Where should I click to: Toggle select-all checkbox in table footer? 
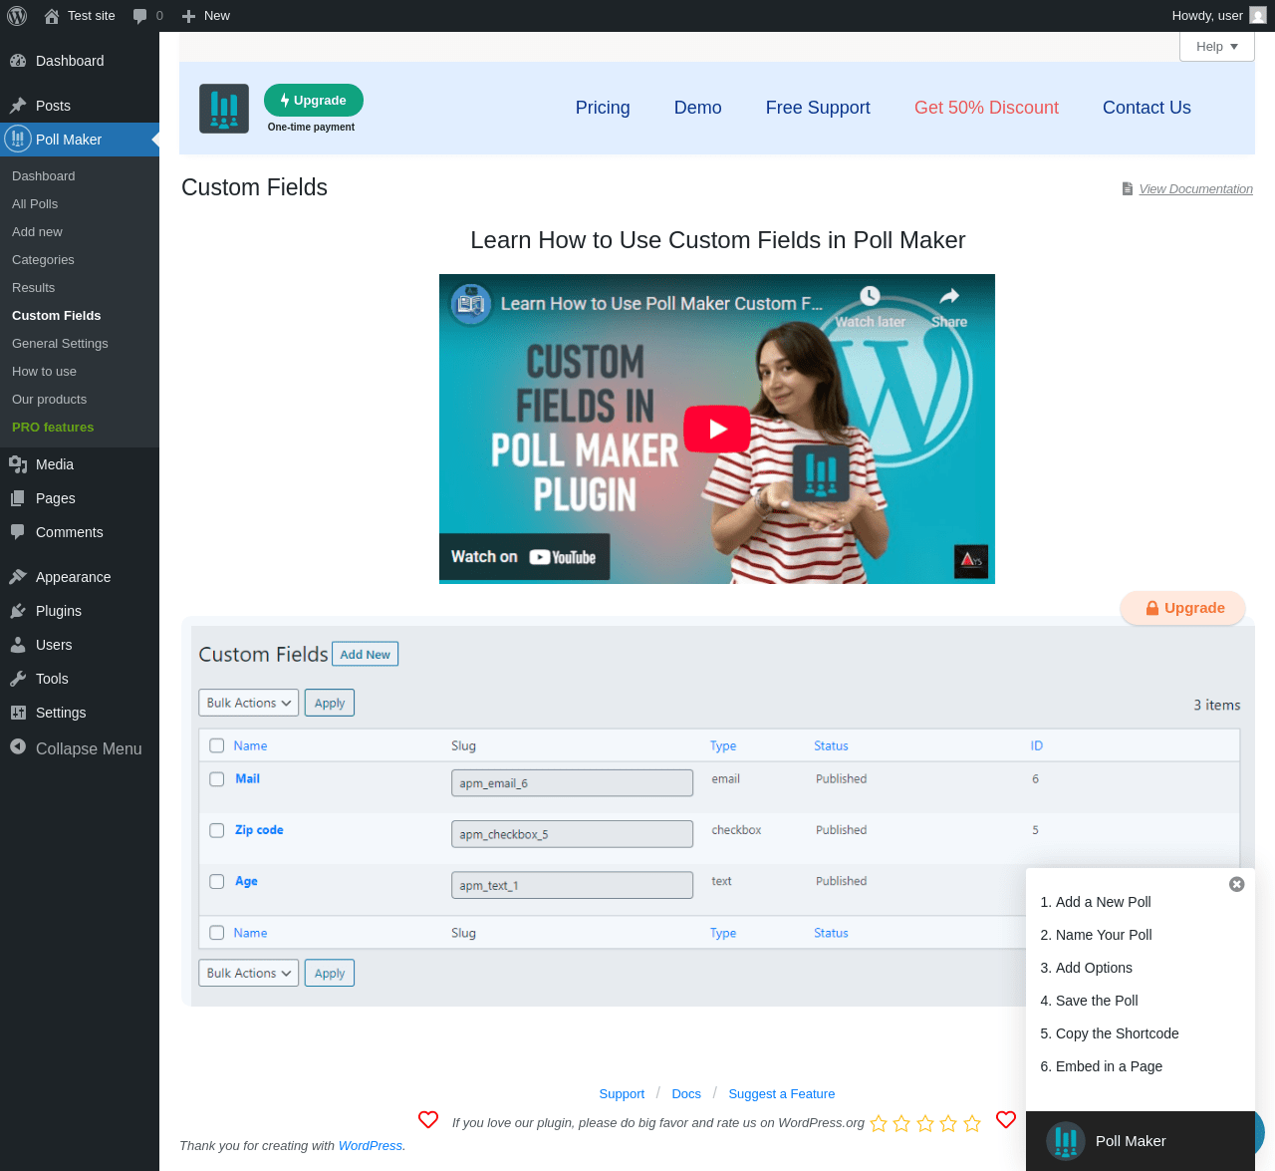(217, 933)
